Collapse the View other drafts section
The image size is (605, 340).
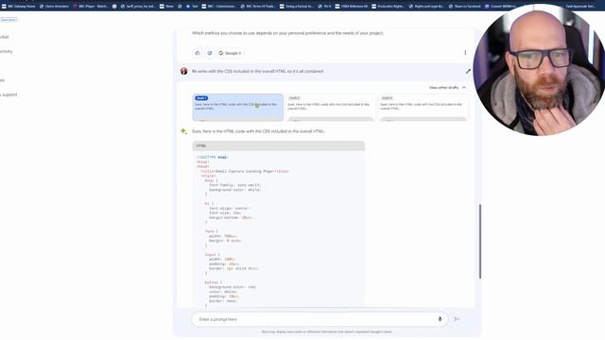(x=447, y=88)
